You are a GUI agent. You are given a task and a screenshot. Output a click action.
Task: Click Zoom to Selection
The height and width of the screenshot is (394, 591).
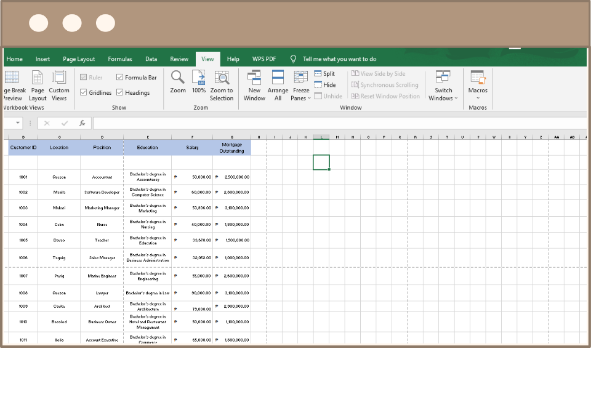pyautogui.click(x=221, y=86)
